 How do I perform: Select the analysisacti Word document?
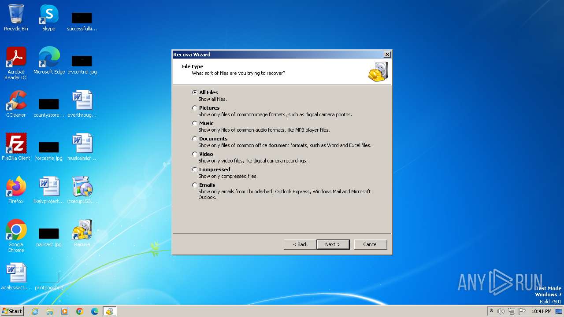[16, 276]
